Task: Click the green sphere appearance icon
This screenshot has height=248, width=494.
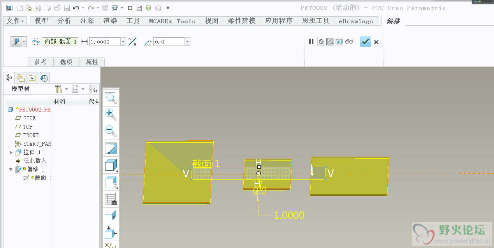Action: coord(148,8)
